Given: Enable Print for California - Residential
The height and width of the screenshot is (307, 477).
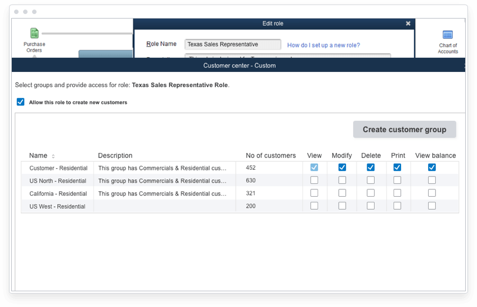Looking at the screenshot, I should [397, 193].
